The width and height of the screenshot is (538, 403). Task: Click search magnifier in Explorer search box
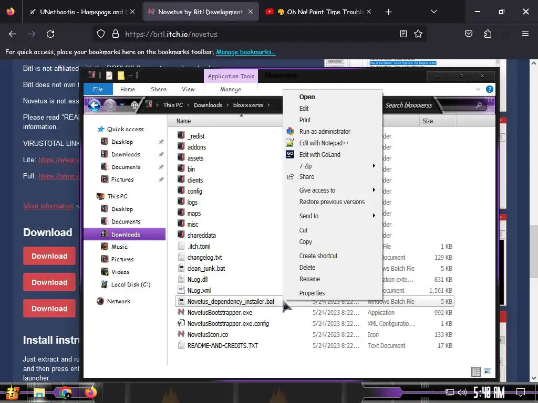[479, 105]
